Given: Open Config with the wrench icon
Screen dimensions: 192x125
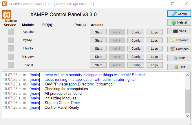Looking at the screenshot, I should coord(179,14).
